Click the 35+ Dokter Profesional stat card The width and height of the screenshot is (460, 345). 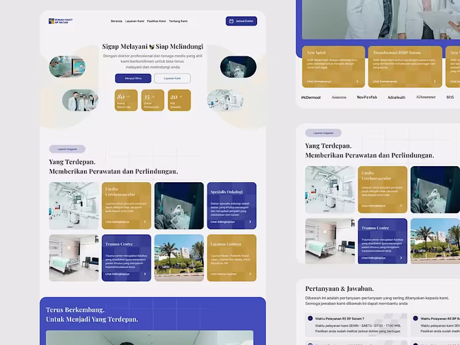(152, 100)
